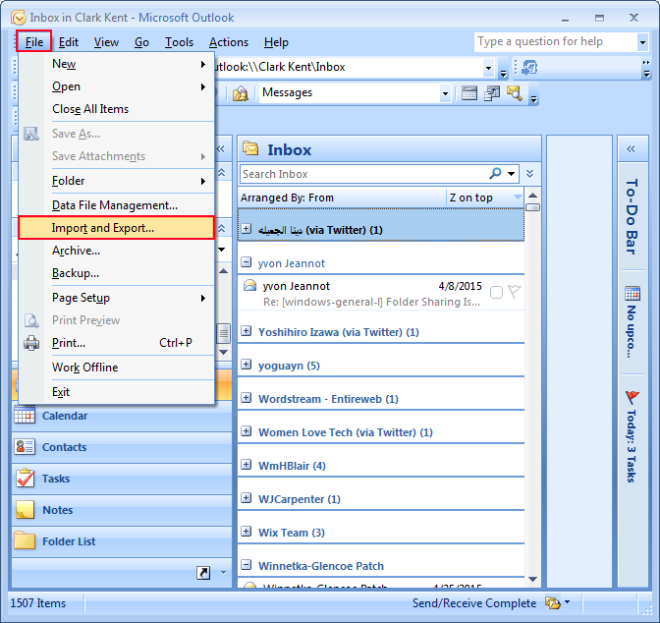Image resolution: width=660 pixels, height=623 pixels.
Task: Click the search magnifier icon
Action: (x=496, y=173)
